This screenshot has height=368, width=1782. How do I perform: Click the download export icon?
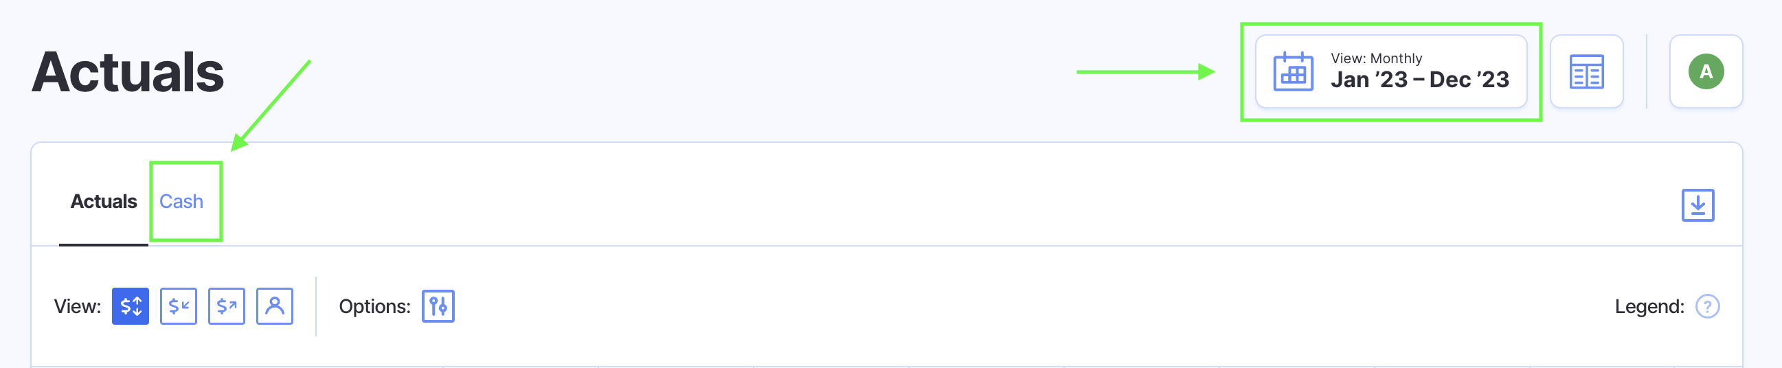(x=1698, y=205)
